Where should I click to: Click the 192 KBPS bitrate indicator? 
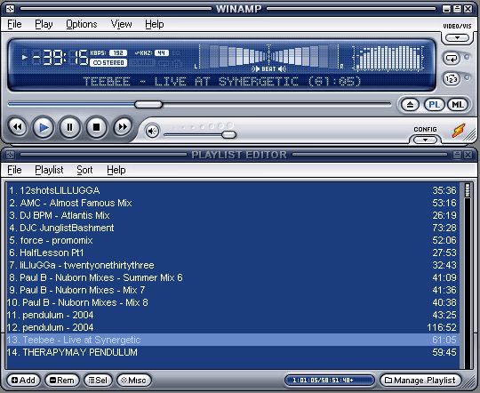[118, 53]
